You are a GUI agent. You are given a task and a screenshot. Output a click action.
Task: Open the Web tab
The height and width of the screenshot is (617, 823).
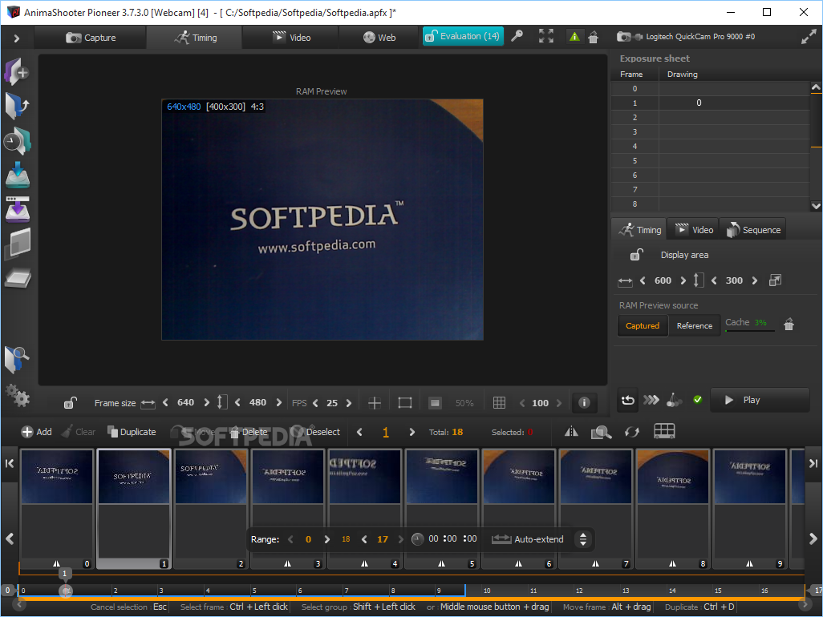coord(379,37)
